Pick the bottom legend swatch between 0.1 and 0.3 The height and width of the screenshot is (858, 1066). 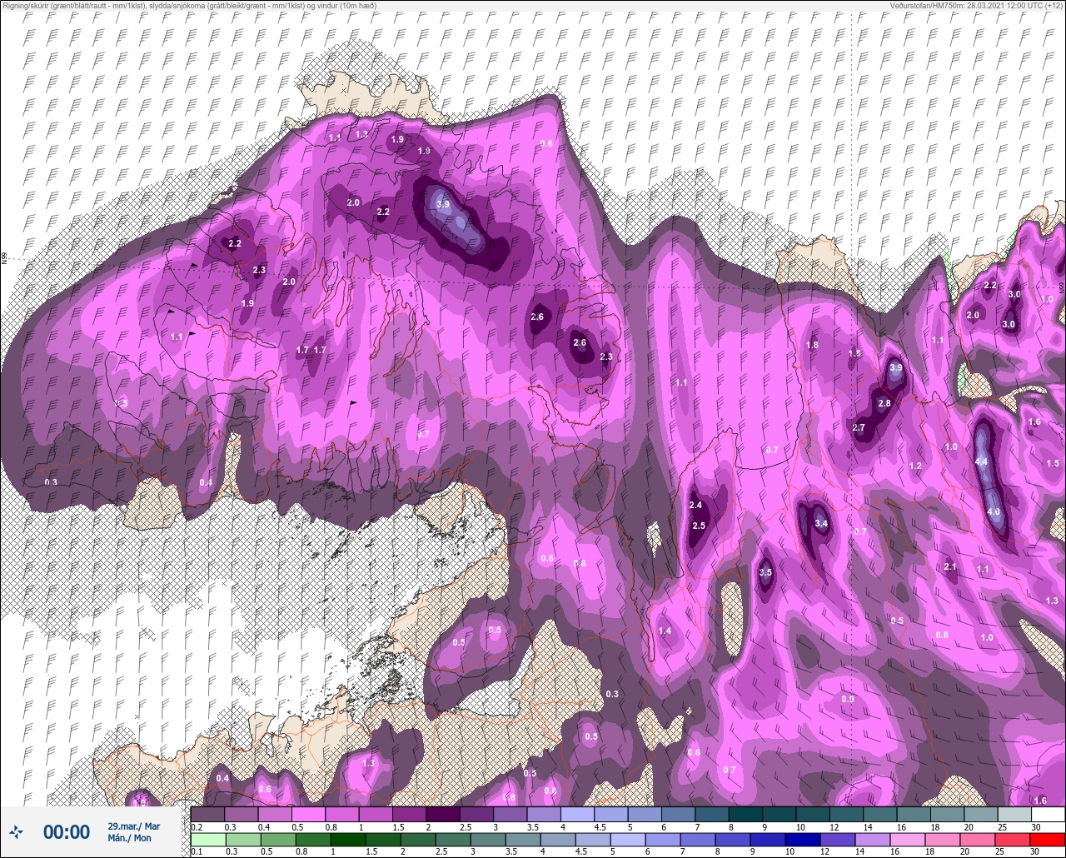coord(207,840)
